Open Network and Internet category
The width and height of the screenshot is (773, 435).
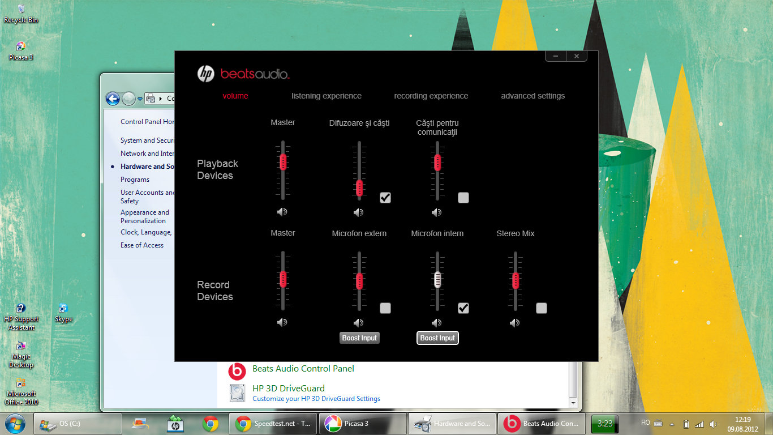click(x=147, y=153)
